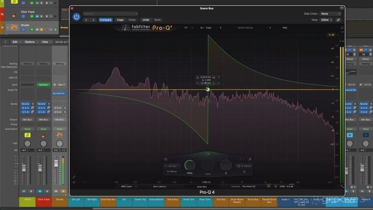Click the Compare button
373x210 pixels.
[105, 20]
